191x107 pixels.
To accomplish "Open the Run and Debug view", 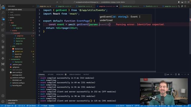I will click(x=3, y=24).
